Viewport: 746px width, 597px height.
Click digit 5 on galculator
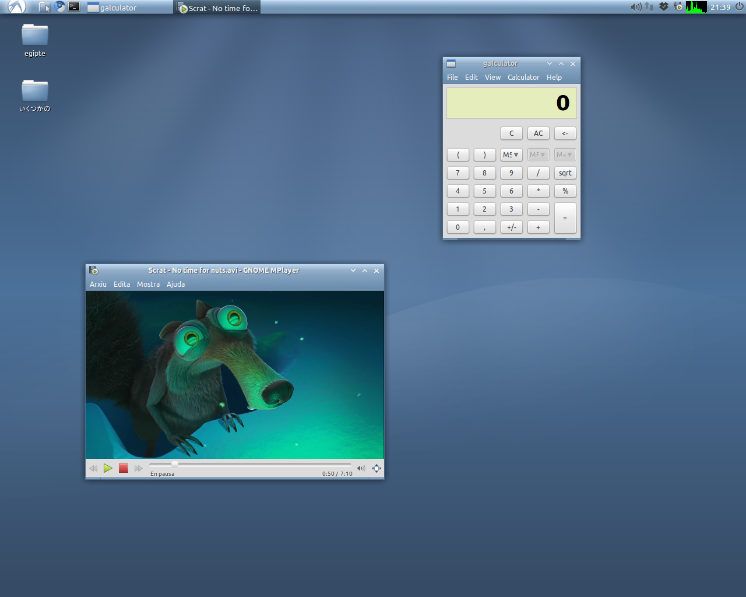[x=485, y=191]
